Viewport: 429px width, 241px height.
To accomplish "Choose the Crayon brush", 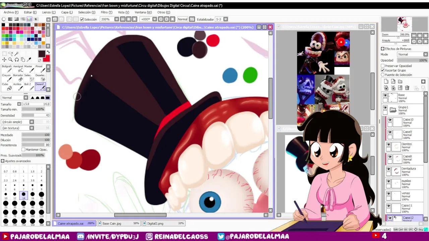I will [x=7, y=78].
